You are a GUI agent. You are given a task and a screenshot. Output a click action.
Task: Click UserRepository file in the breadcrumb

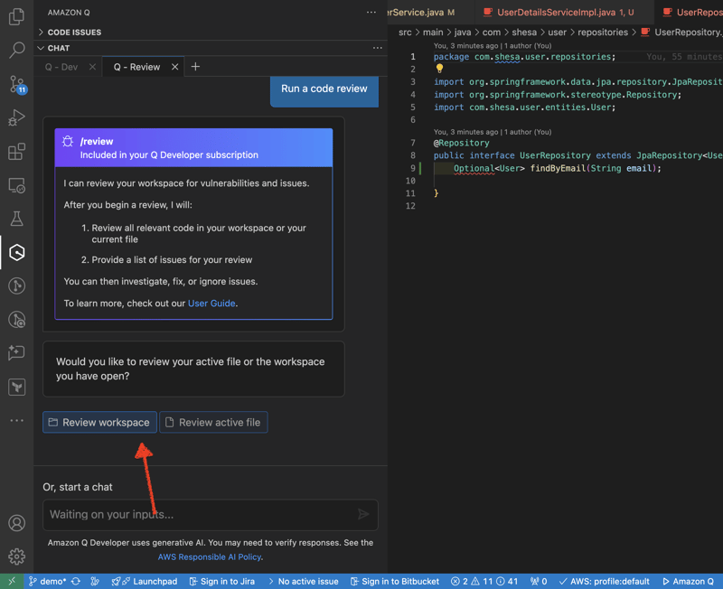point(682,33)
